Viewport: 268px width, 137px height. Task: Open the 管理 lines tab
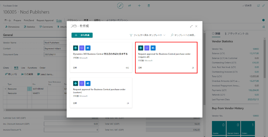pos(16,68)
